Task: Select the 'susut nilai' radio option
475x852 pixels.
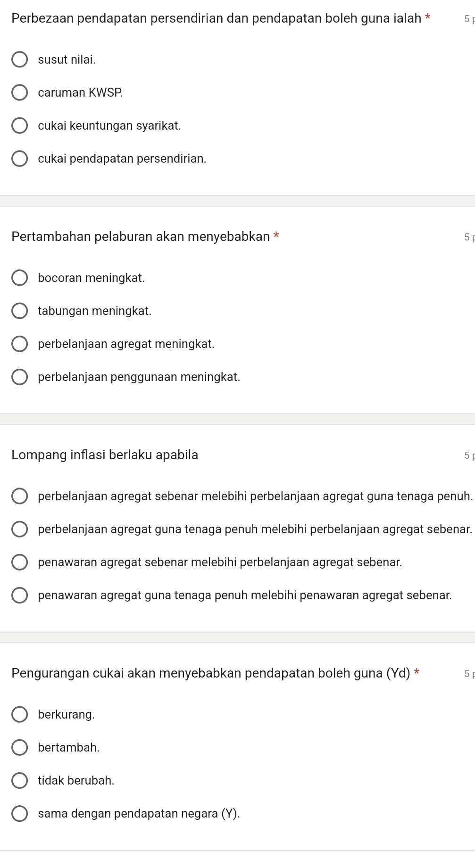Action: click(19, 60)
